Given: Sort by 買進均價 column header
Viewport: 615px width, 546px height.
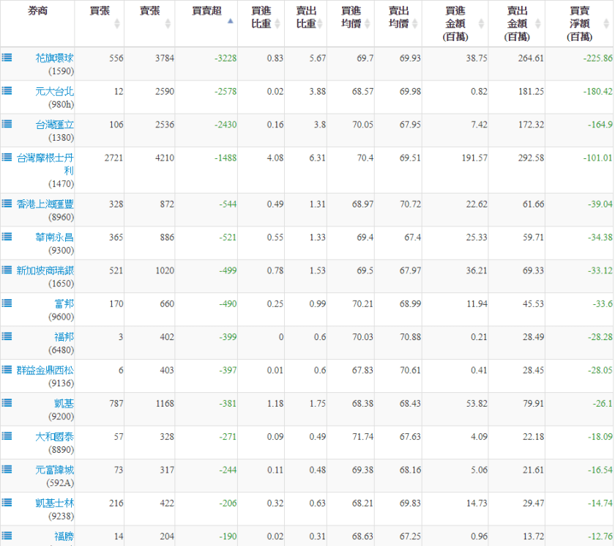Looking at the screenshot, I should (x=351, y=23).
